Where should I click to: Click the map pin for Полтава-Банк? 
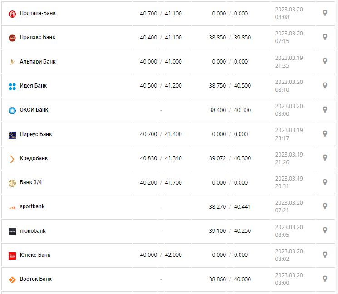pyautogui.click(x=325, y=13)
